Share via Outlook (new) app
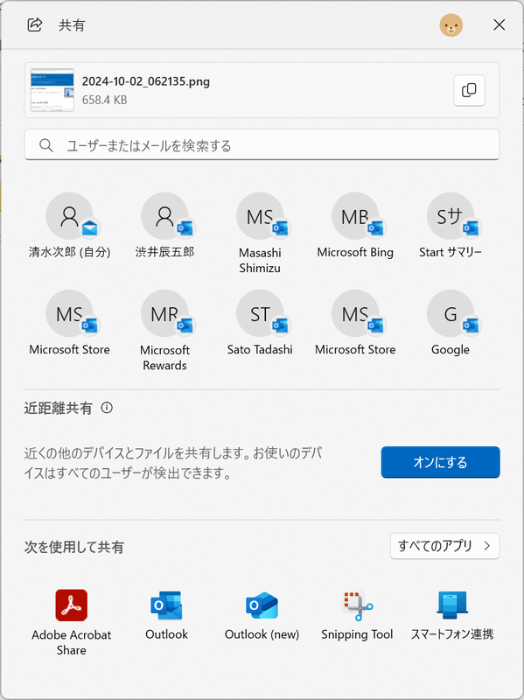This screenshot has width=524, height=700. 262,615
